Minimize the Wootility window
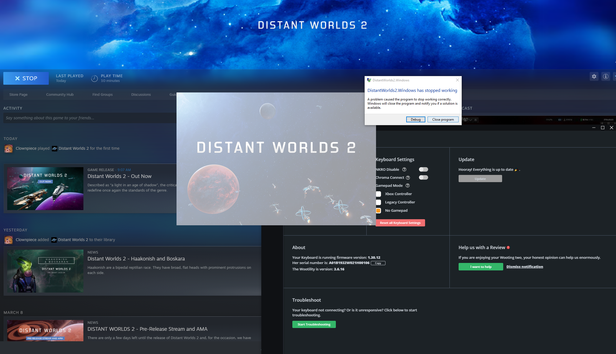This screenshot has width=616, height=354. click(594, 128)
